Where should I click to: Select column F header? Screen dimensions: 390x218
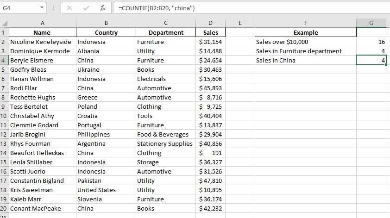306,23
